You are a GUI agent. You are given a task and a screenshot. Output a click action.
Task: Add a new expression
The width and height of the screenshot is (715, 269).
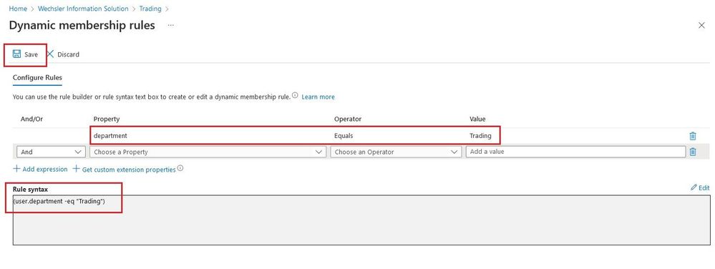click(x=40, y=169)
